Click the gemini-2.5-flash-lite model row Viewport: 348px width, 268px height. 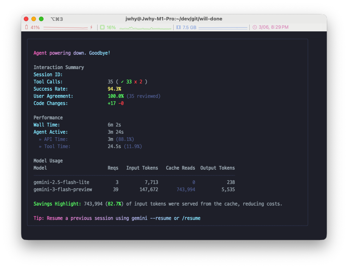134,182
